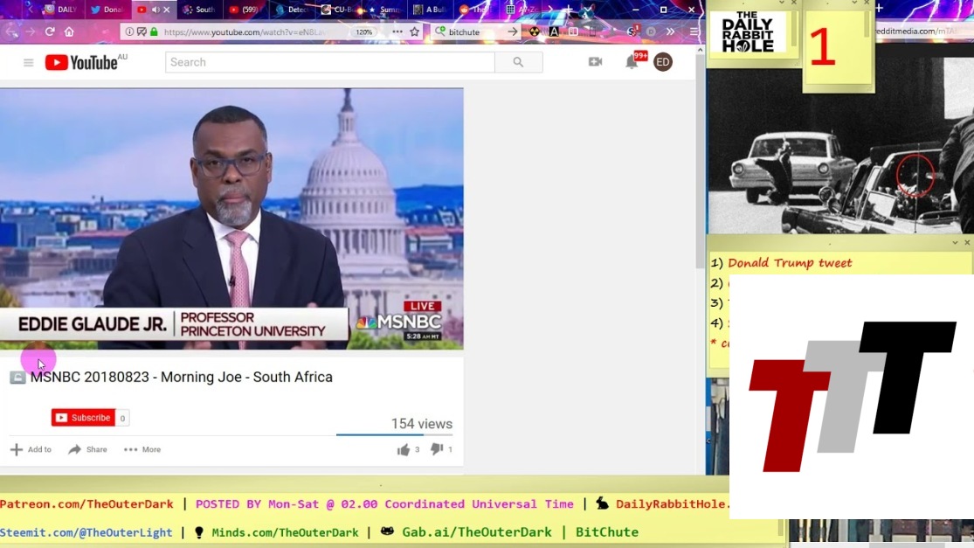Open the upload video camera icon
The image size is (974, 548).
[595, 62]
